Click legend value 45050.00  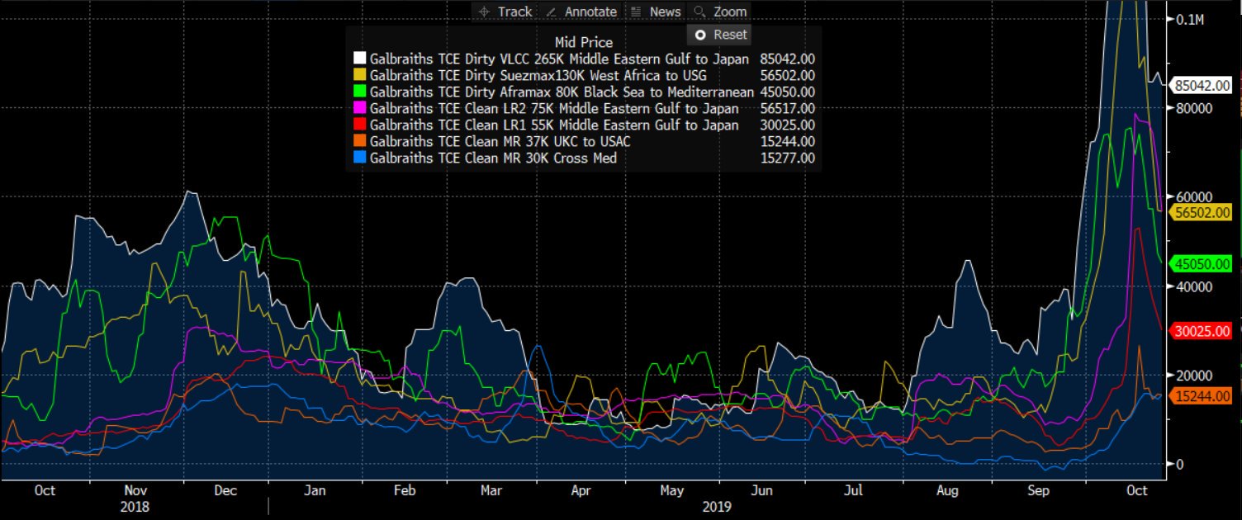(x=787, y=92)
